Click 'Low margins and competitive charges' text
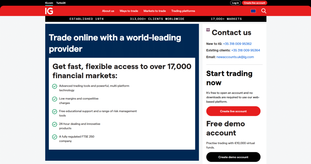The height and width of the screenshot is (164, 311). click(79, 101)
